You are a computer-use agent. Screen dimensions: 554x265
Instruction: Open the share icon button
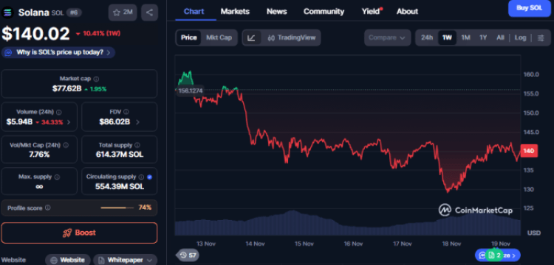pyautogui.click(x=149, y=13)
